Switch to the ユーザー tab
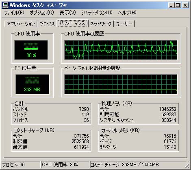This screenshot has width=191, height=170. pyautogui.click(x=124, y=24)
